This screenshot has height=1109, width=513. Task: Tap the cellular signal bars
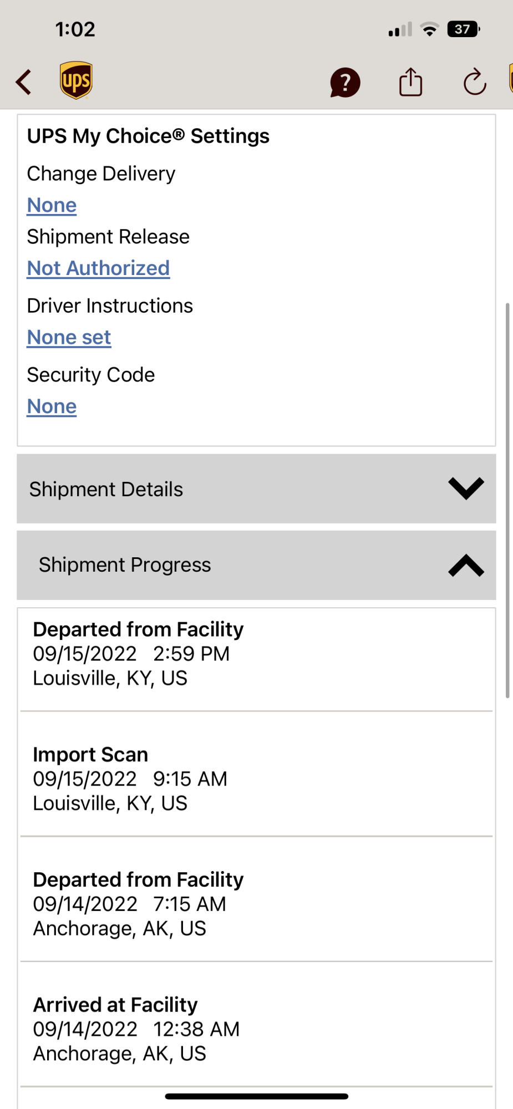coord(400,29)
